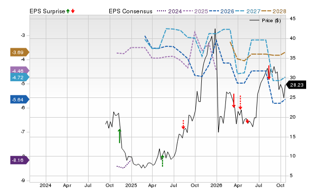Click the 2025 label on the time axis
Screen dimensions: 315x188
point(131,185)
